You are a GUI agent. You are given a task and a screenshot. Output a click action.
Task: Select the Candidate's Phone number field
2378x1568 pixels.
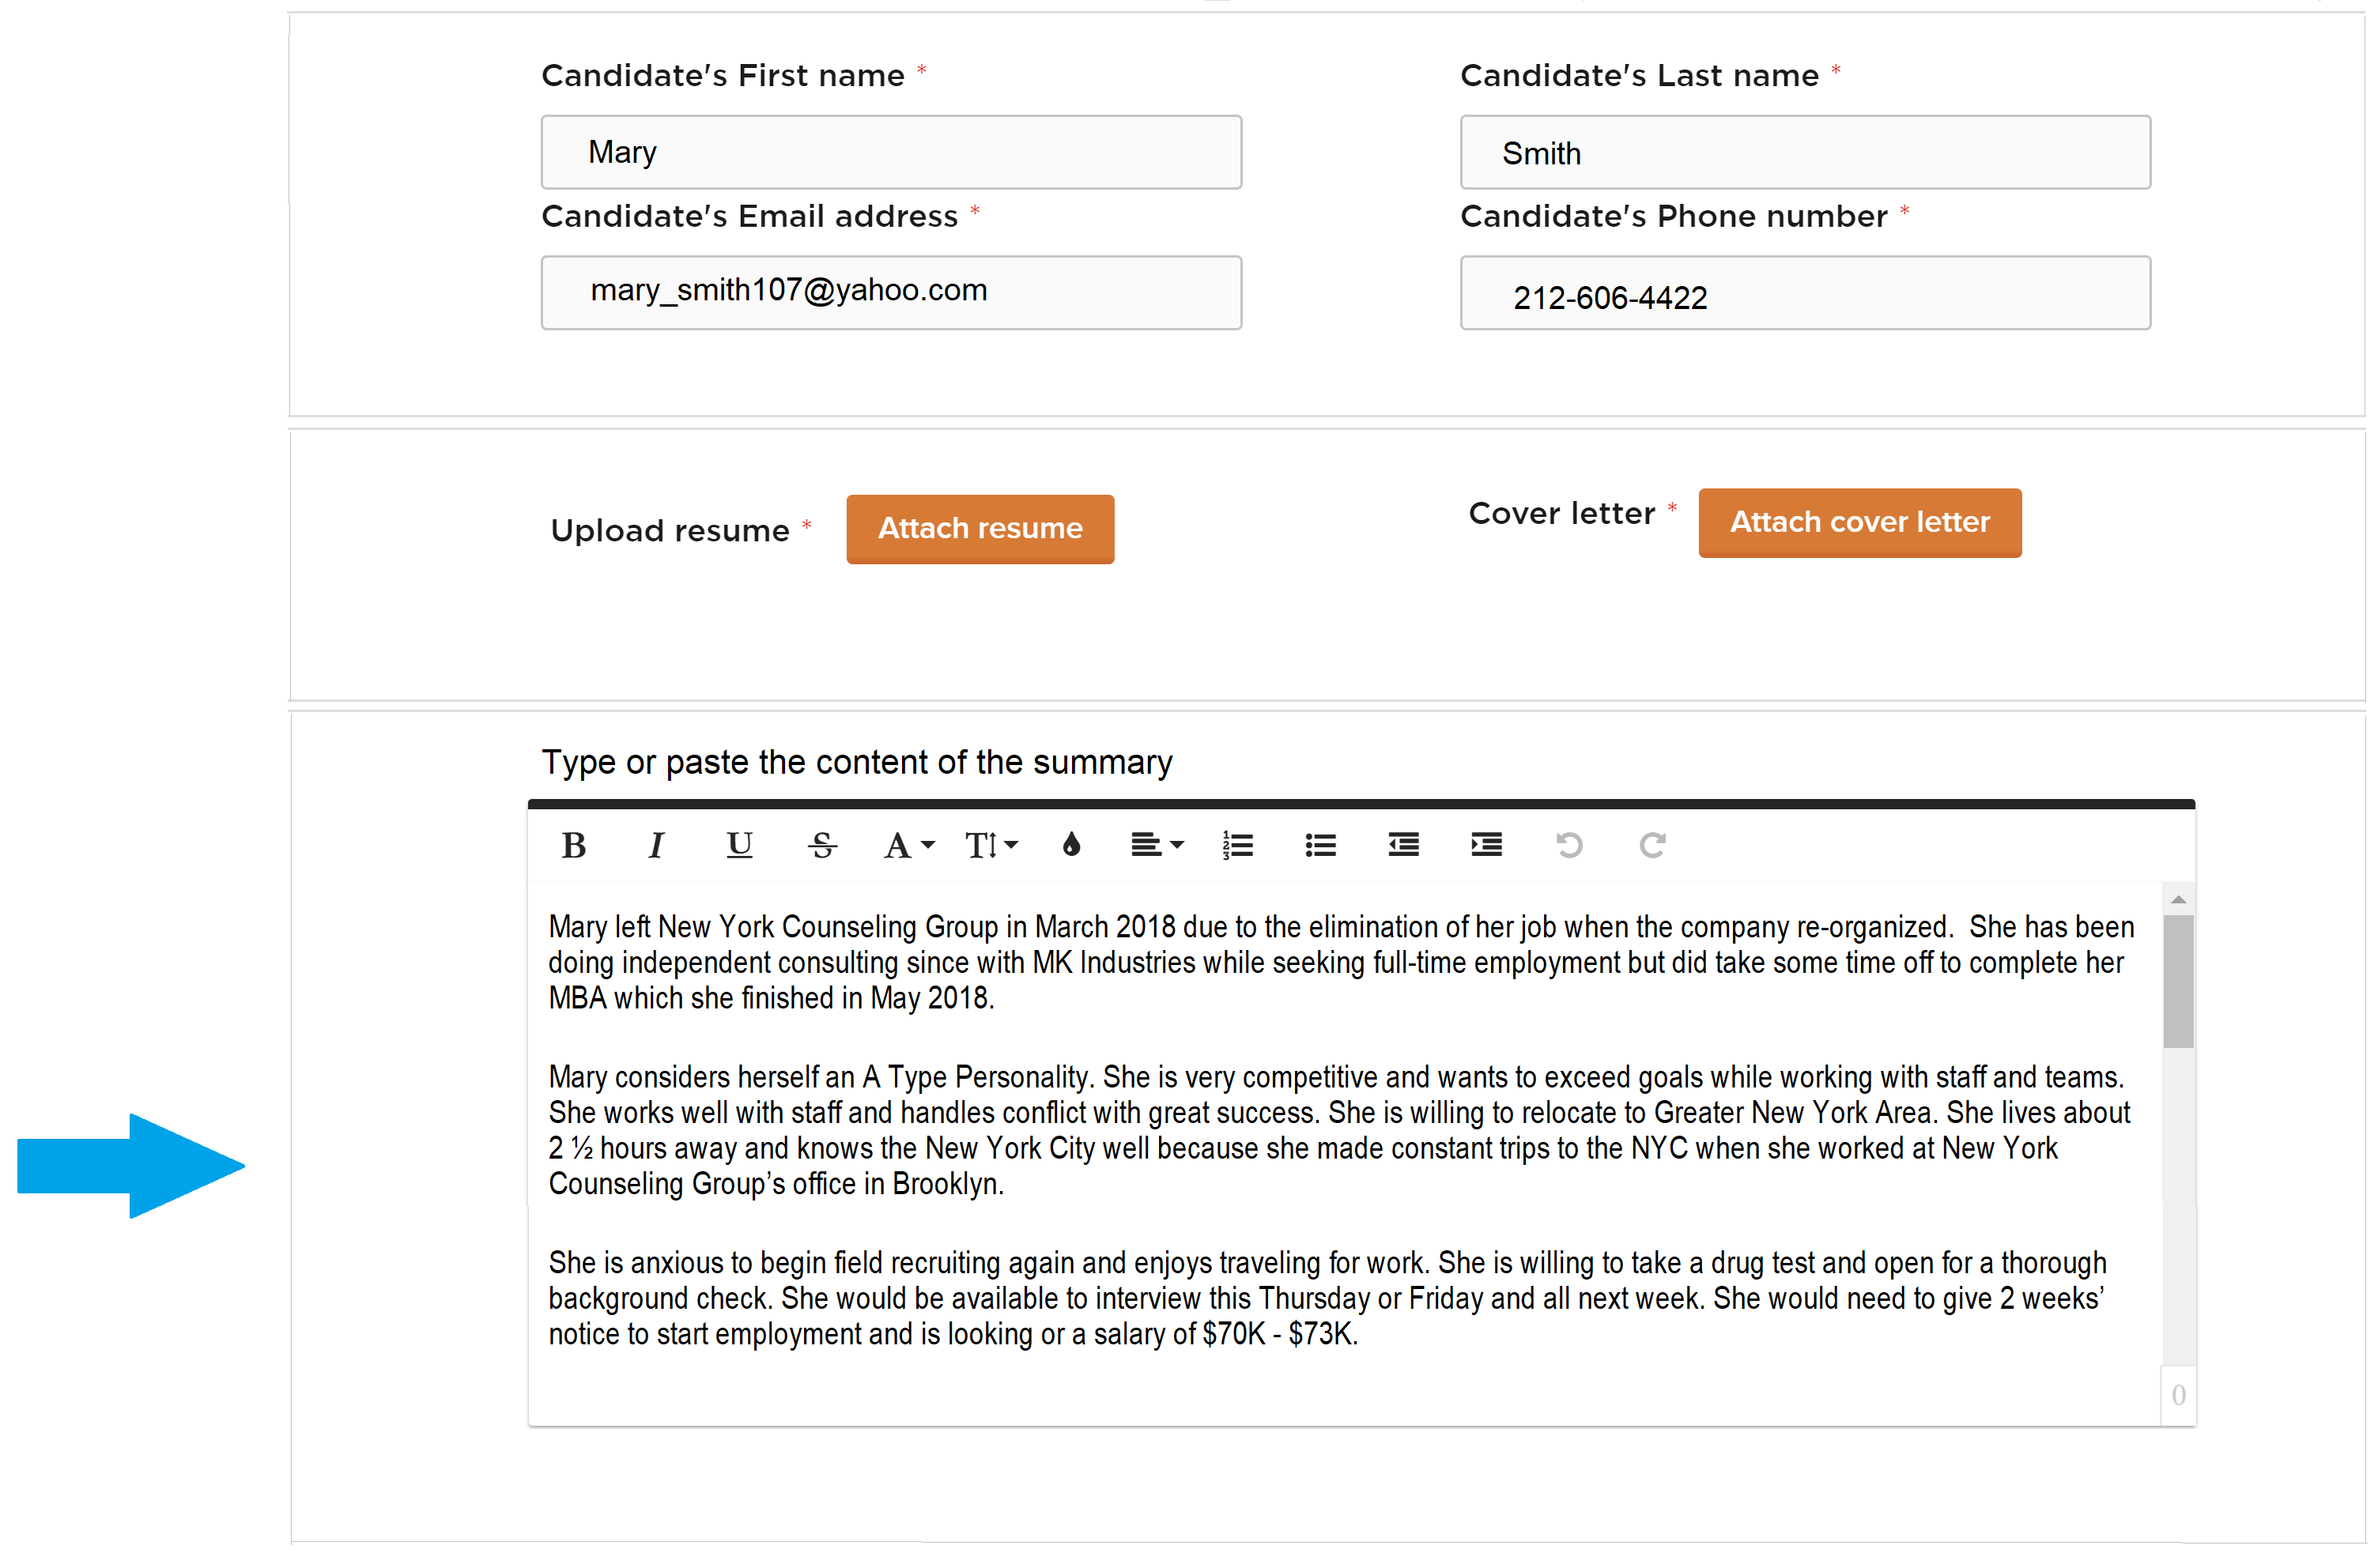1804,293
